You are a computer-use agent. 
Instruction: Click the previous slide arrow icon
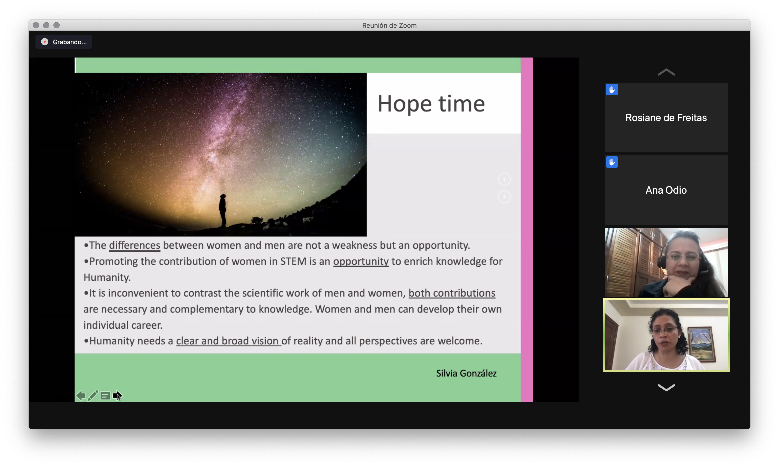point(81,395)
